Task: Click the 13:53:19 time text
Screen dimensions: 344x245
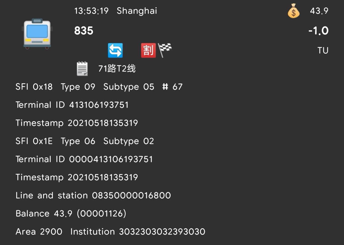Action: [91, 11]
